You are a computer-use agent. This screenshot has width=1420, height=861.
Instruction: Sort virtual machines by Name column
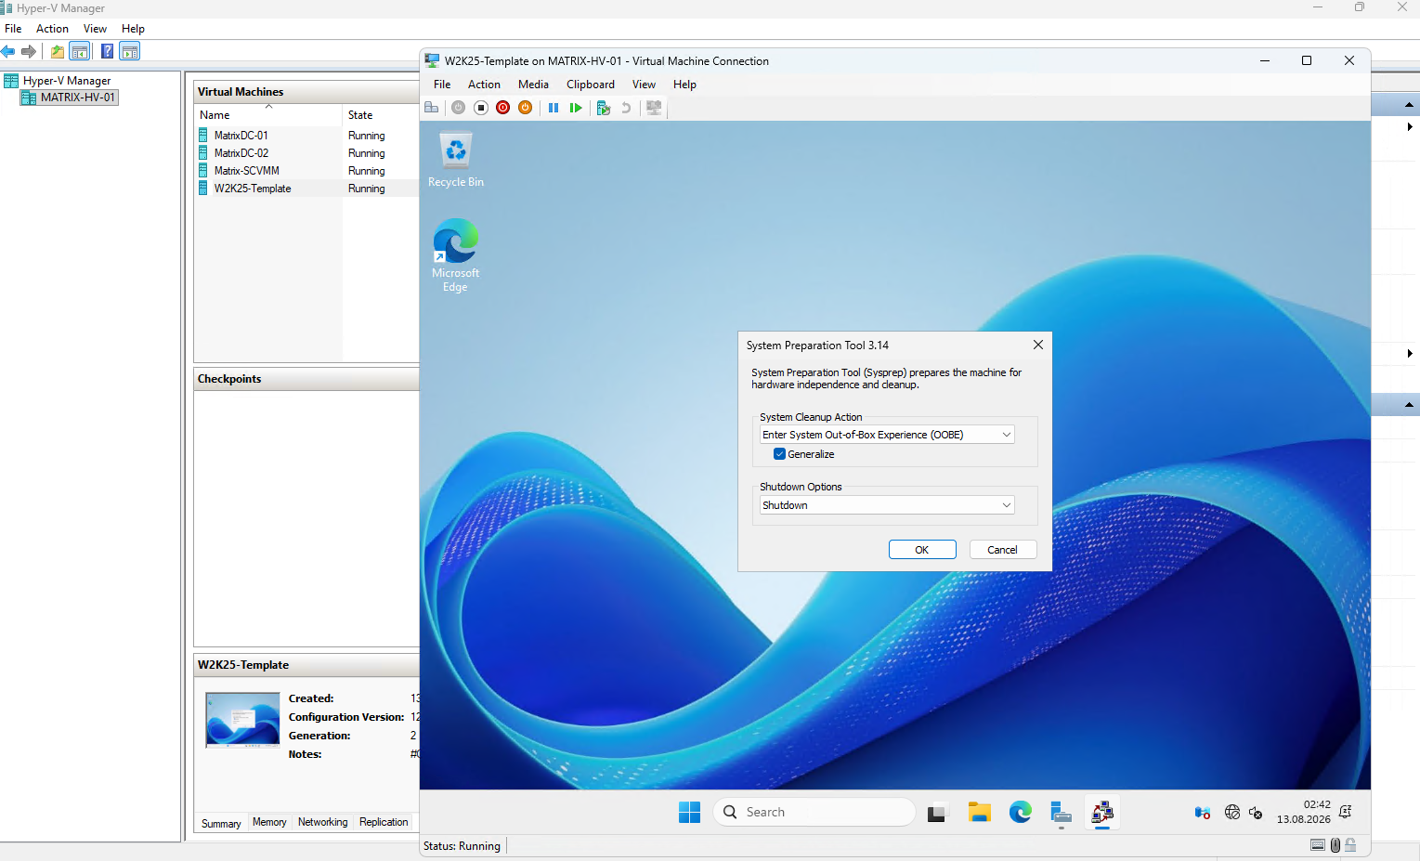(x=268, y=115)
